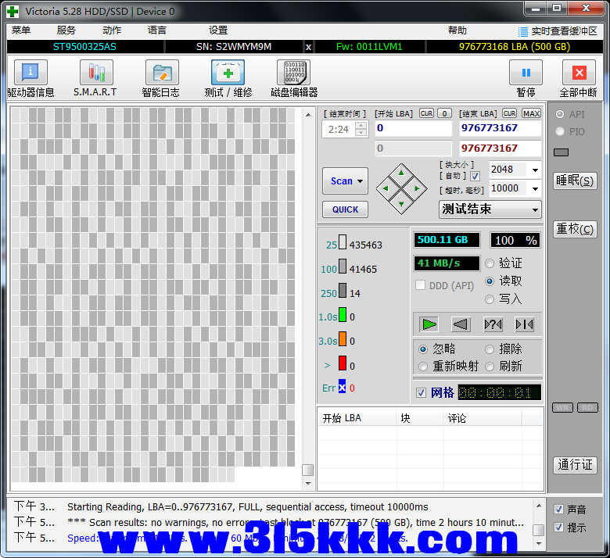
Task: Click the 全部中断 abort all icon
Action: pos(579,73)
